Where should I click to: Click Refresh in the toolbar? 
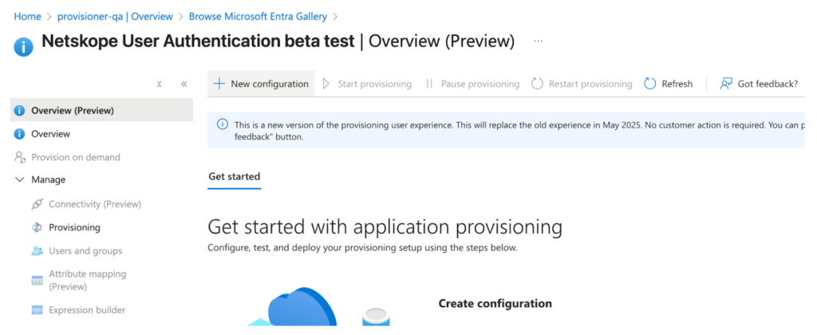point(668,84)
